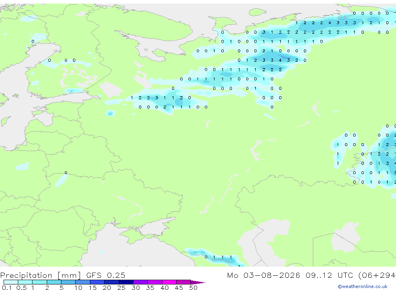This screenshot has height=290, width=396.
Task: Click the '0.5' legend scale label
Action: [21, 288]
